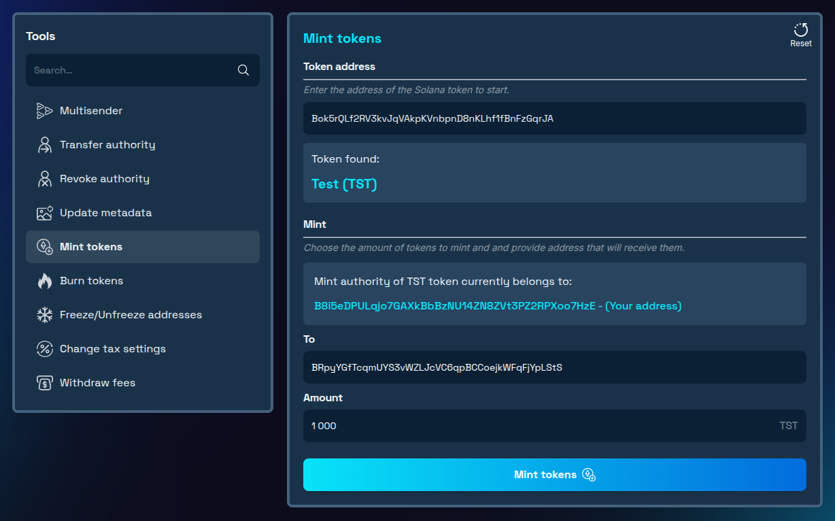
Task: Open Change tax settings tool
Action: pos(143,349)
